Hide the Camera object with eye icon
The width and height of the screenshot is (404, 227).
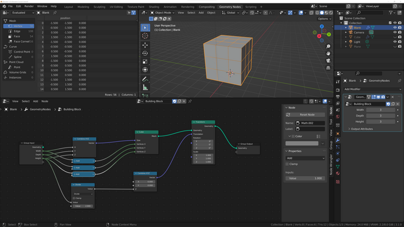[x=395, y=33]
